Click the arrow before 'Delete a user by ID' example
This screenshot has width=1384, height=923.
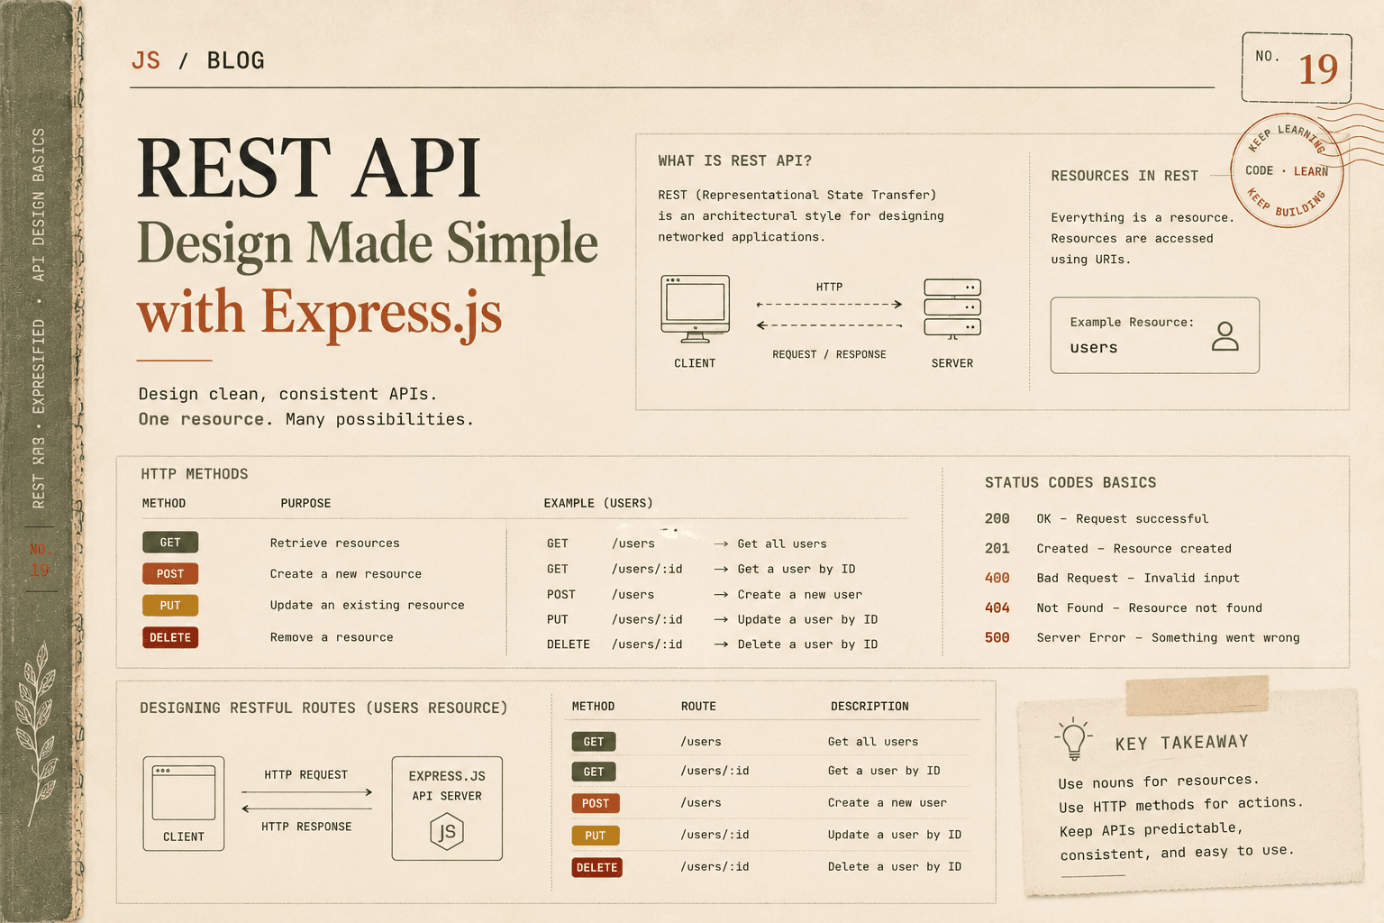(721, 644)
